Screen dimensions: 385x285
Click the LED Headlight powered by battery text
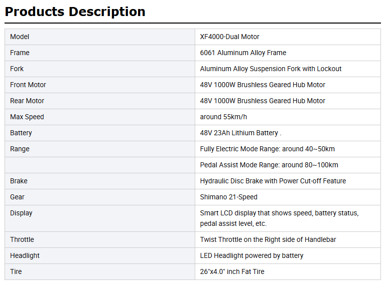tap(251, 255)
